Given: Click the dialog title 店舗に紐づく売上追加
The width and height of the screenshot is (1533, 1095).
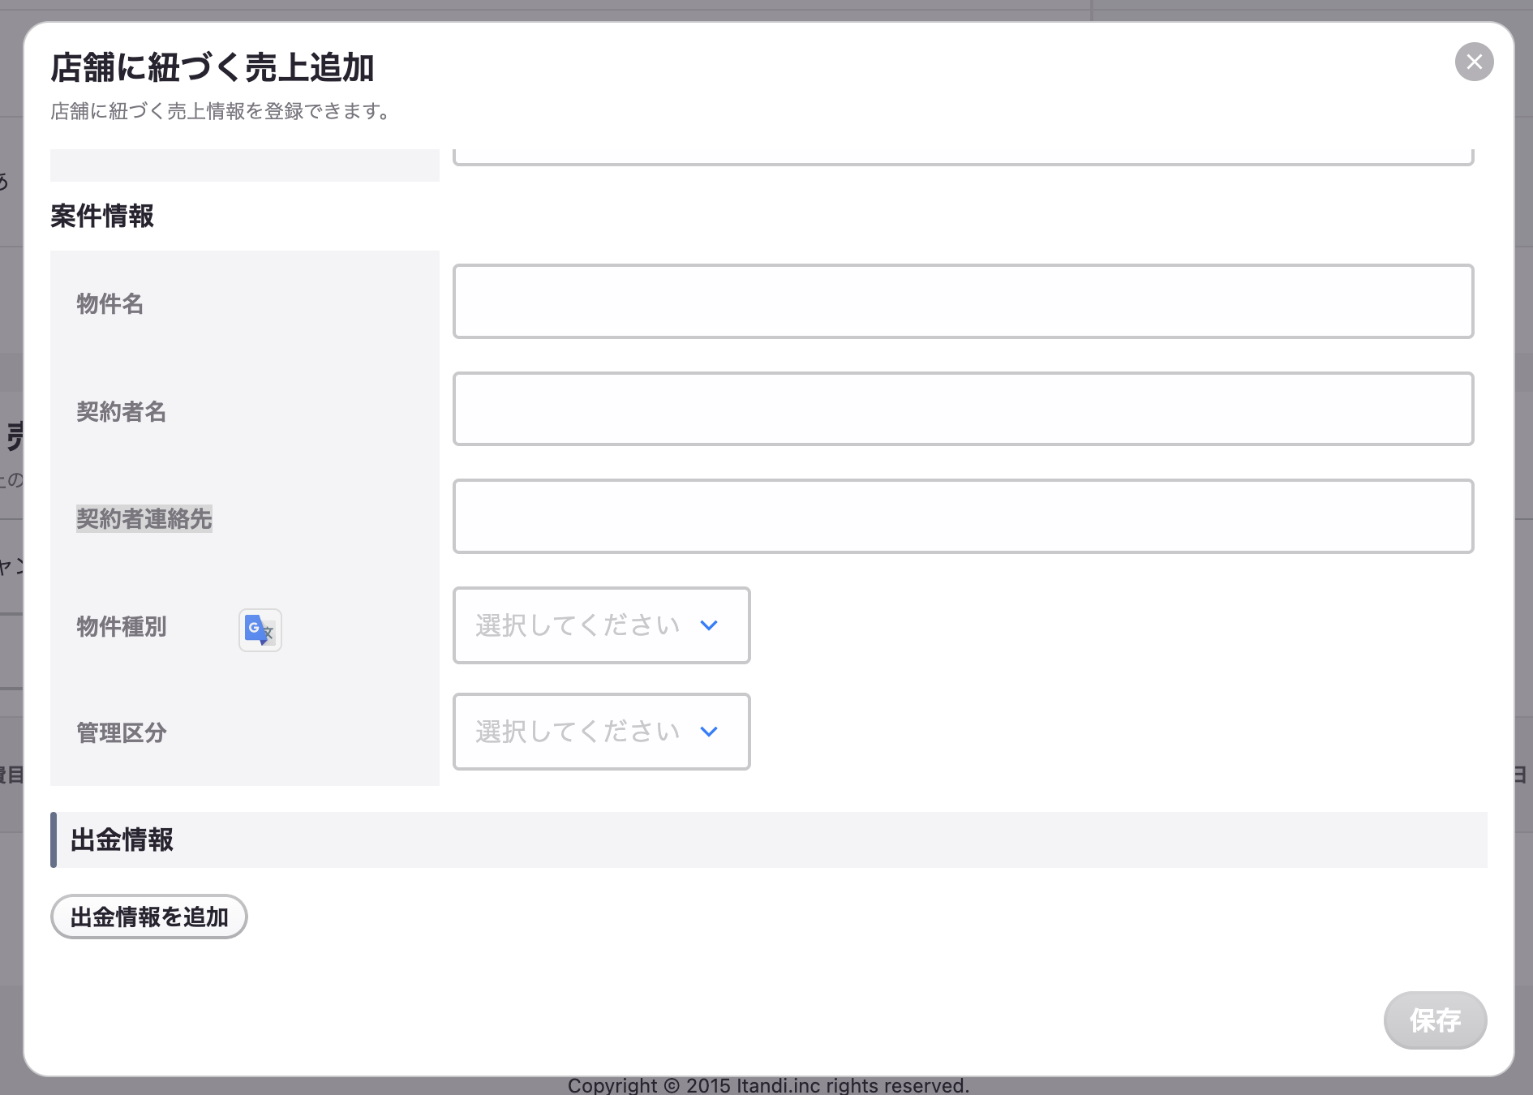Looking at the screenshot, I should [x=213, y=67].
